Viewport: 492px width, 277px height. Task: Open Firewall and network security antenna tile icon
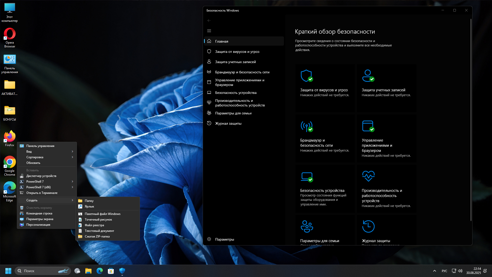(x=306, y=126)
